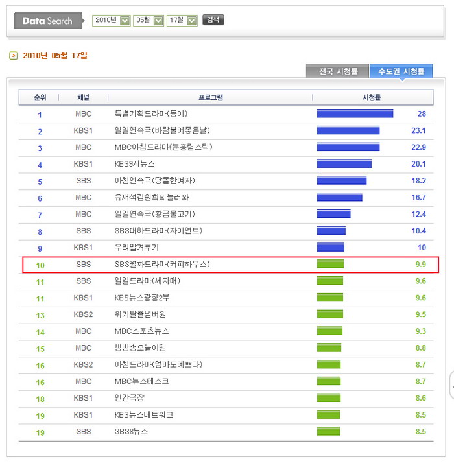Click the green rating bar for 커피하우스
The image size is (454, 472).
click(330, 264)
